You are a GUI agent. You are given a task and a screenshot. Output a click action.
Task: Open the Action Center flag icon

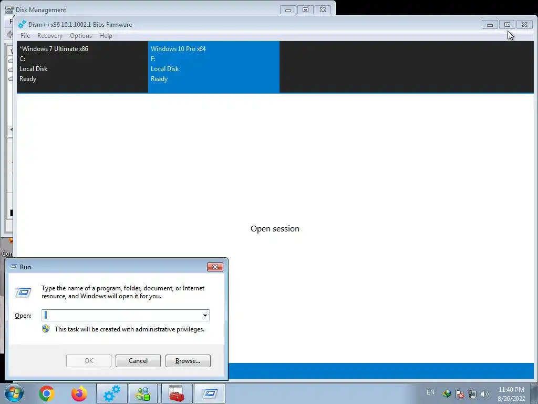click(x=460, y=393)
